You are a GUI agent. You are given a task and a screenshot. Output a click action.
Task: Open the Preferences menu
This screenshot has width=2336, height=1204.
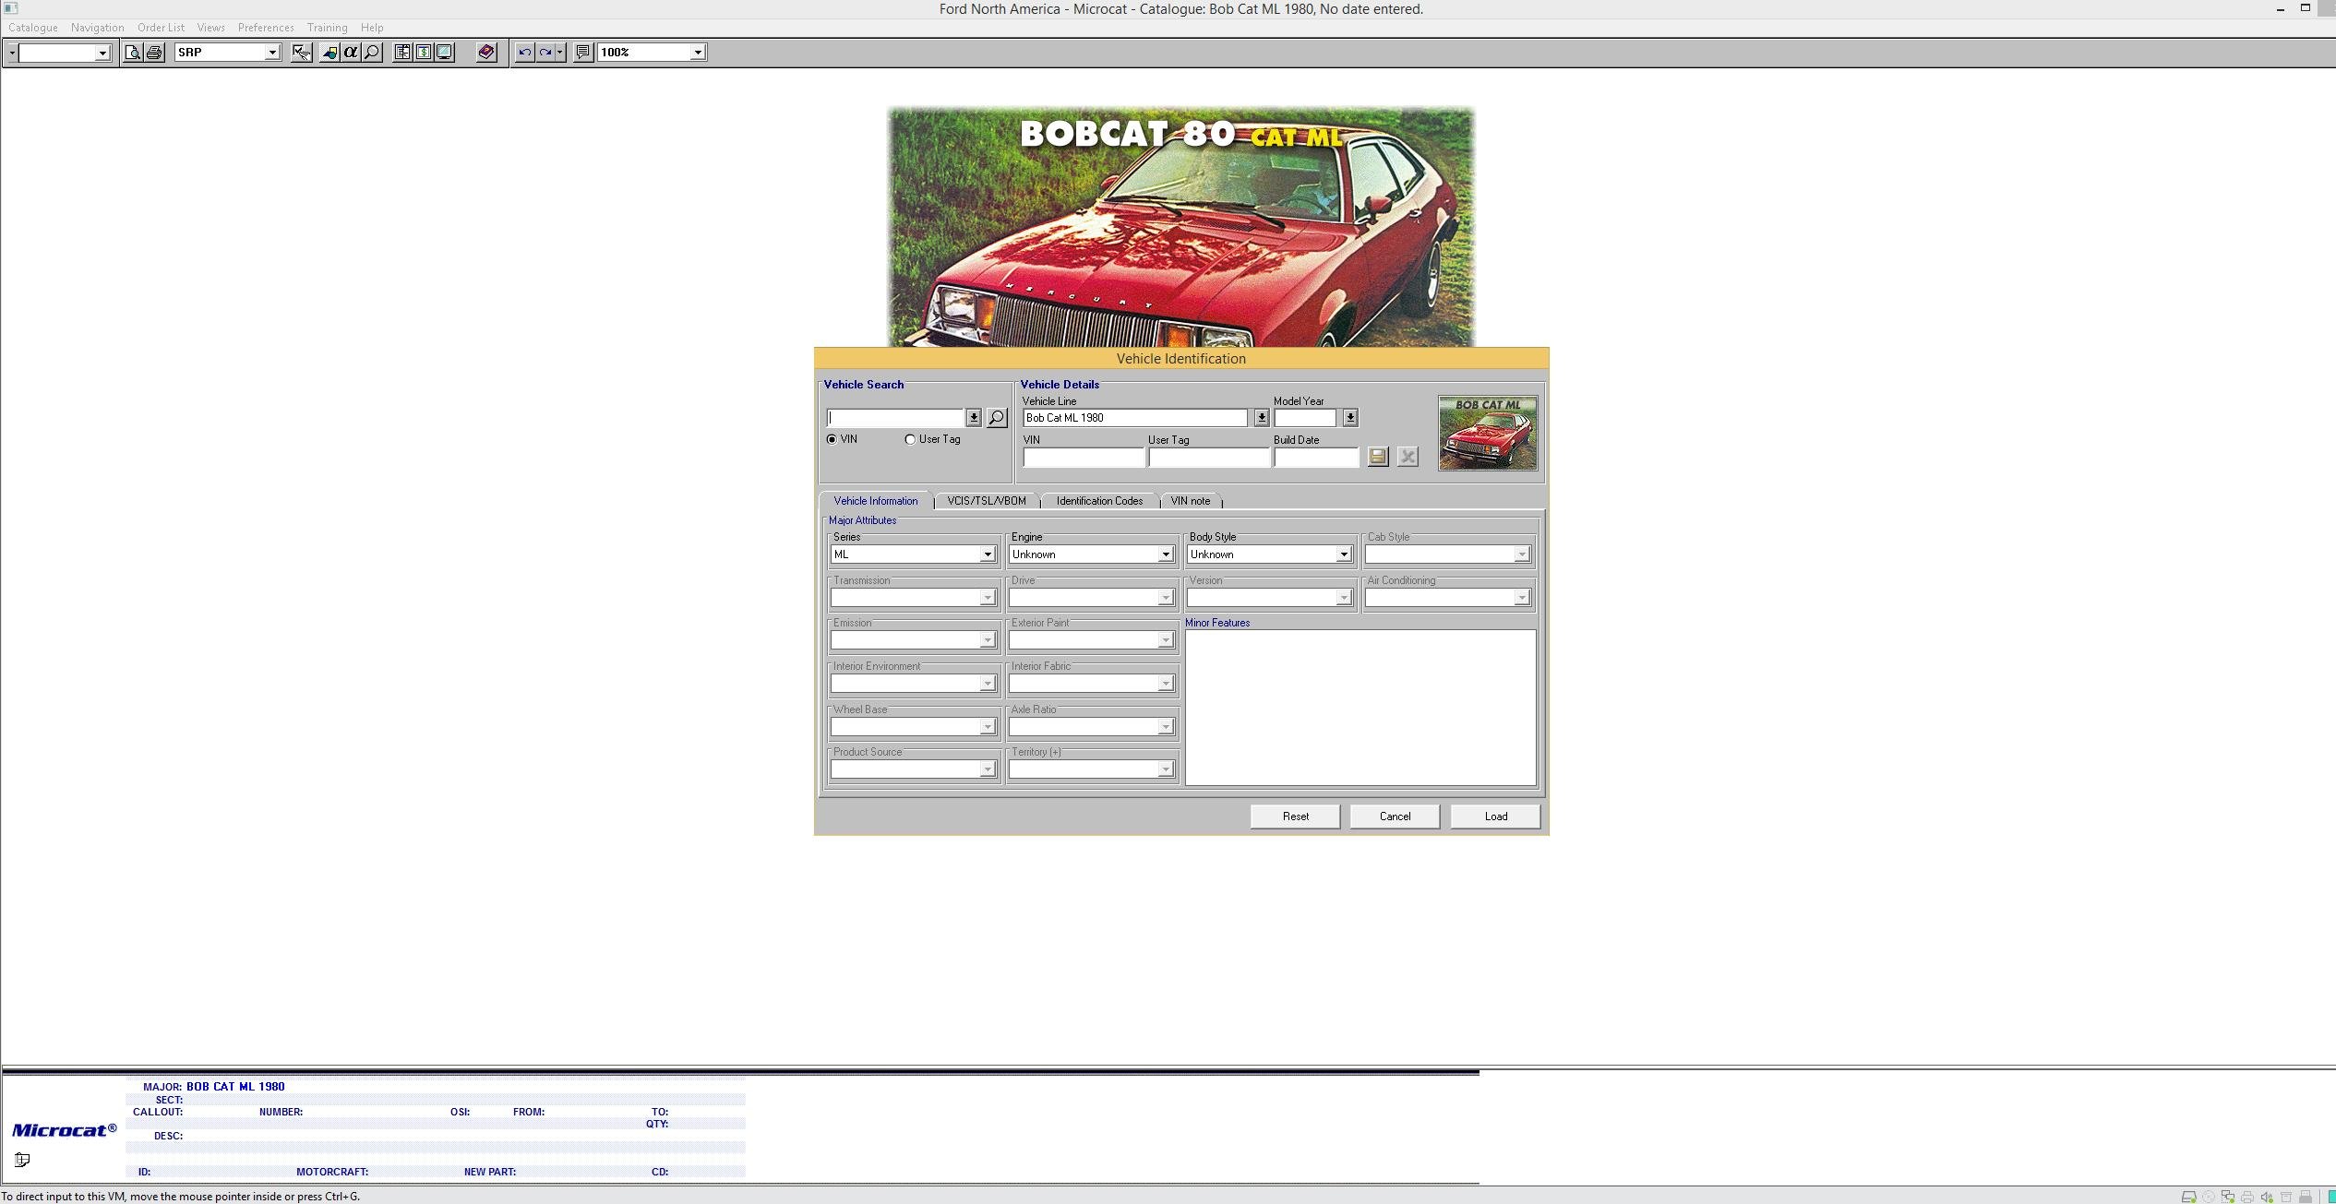pyautogui.click(x=266, y=28)
